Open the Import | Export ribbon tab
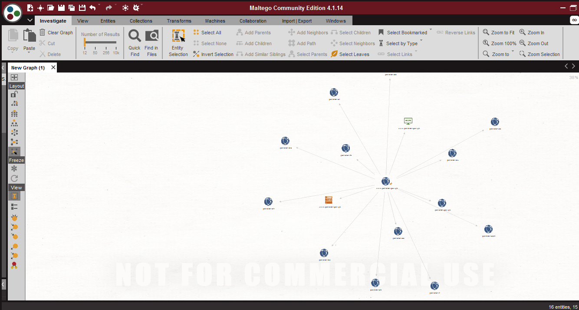Viewport: 579px width, 310px height. point(297,21)
